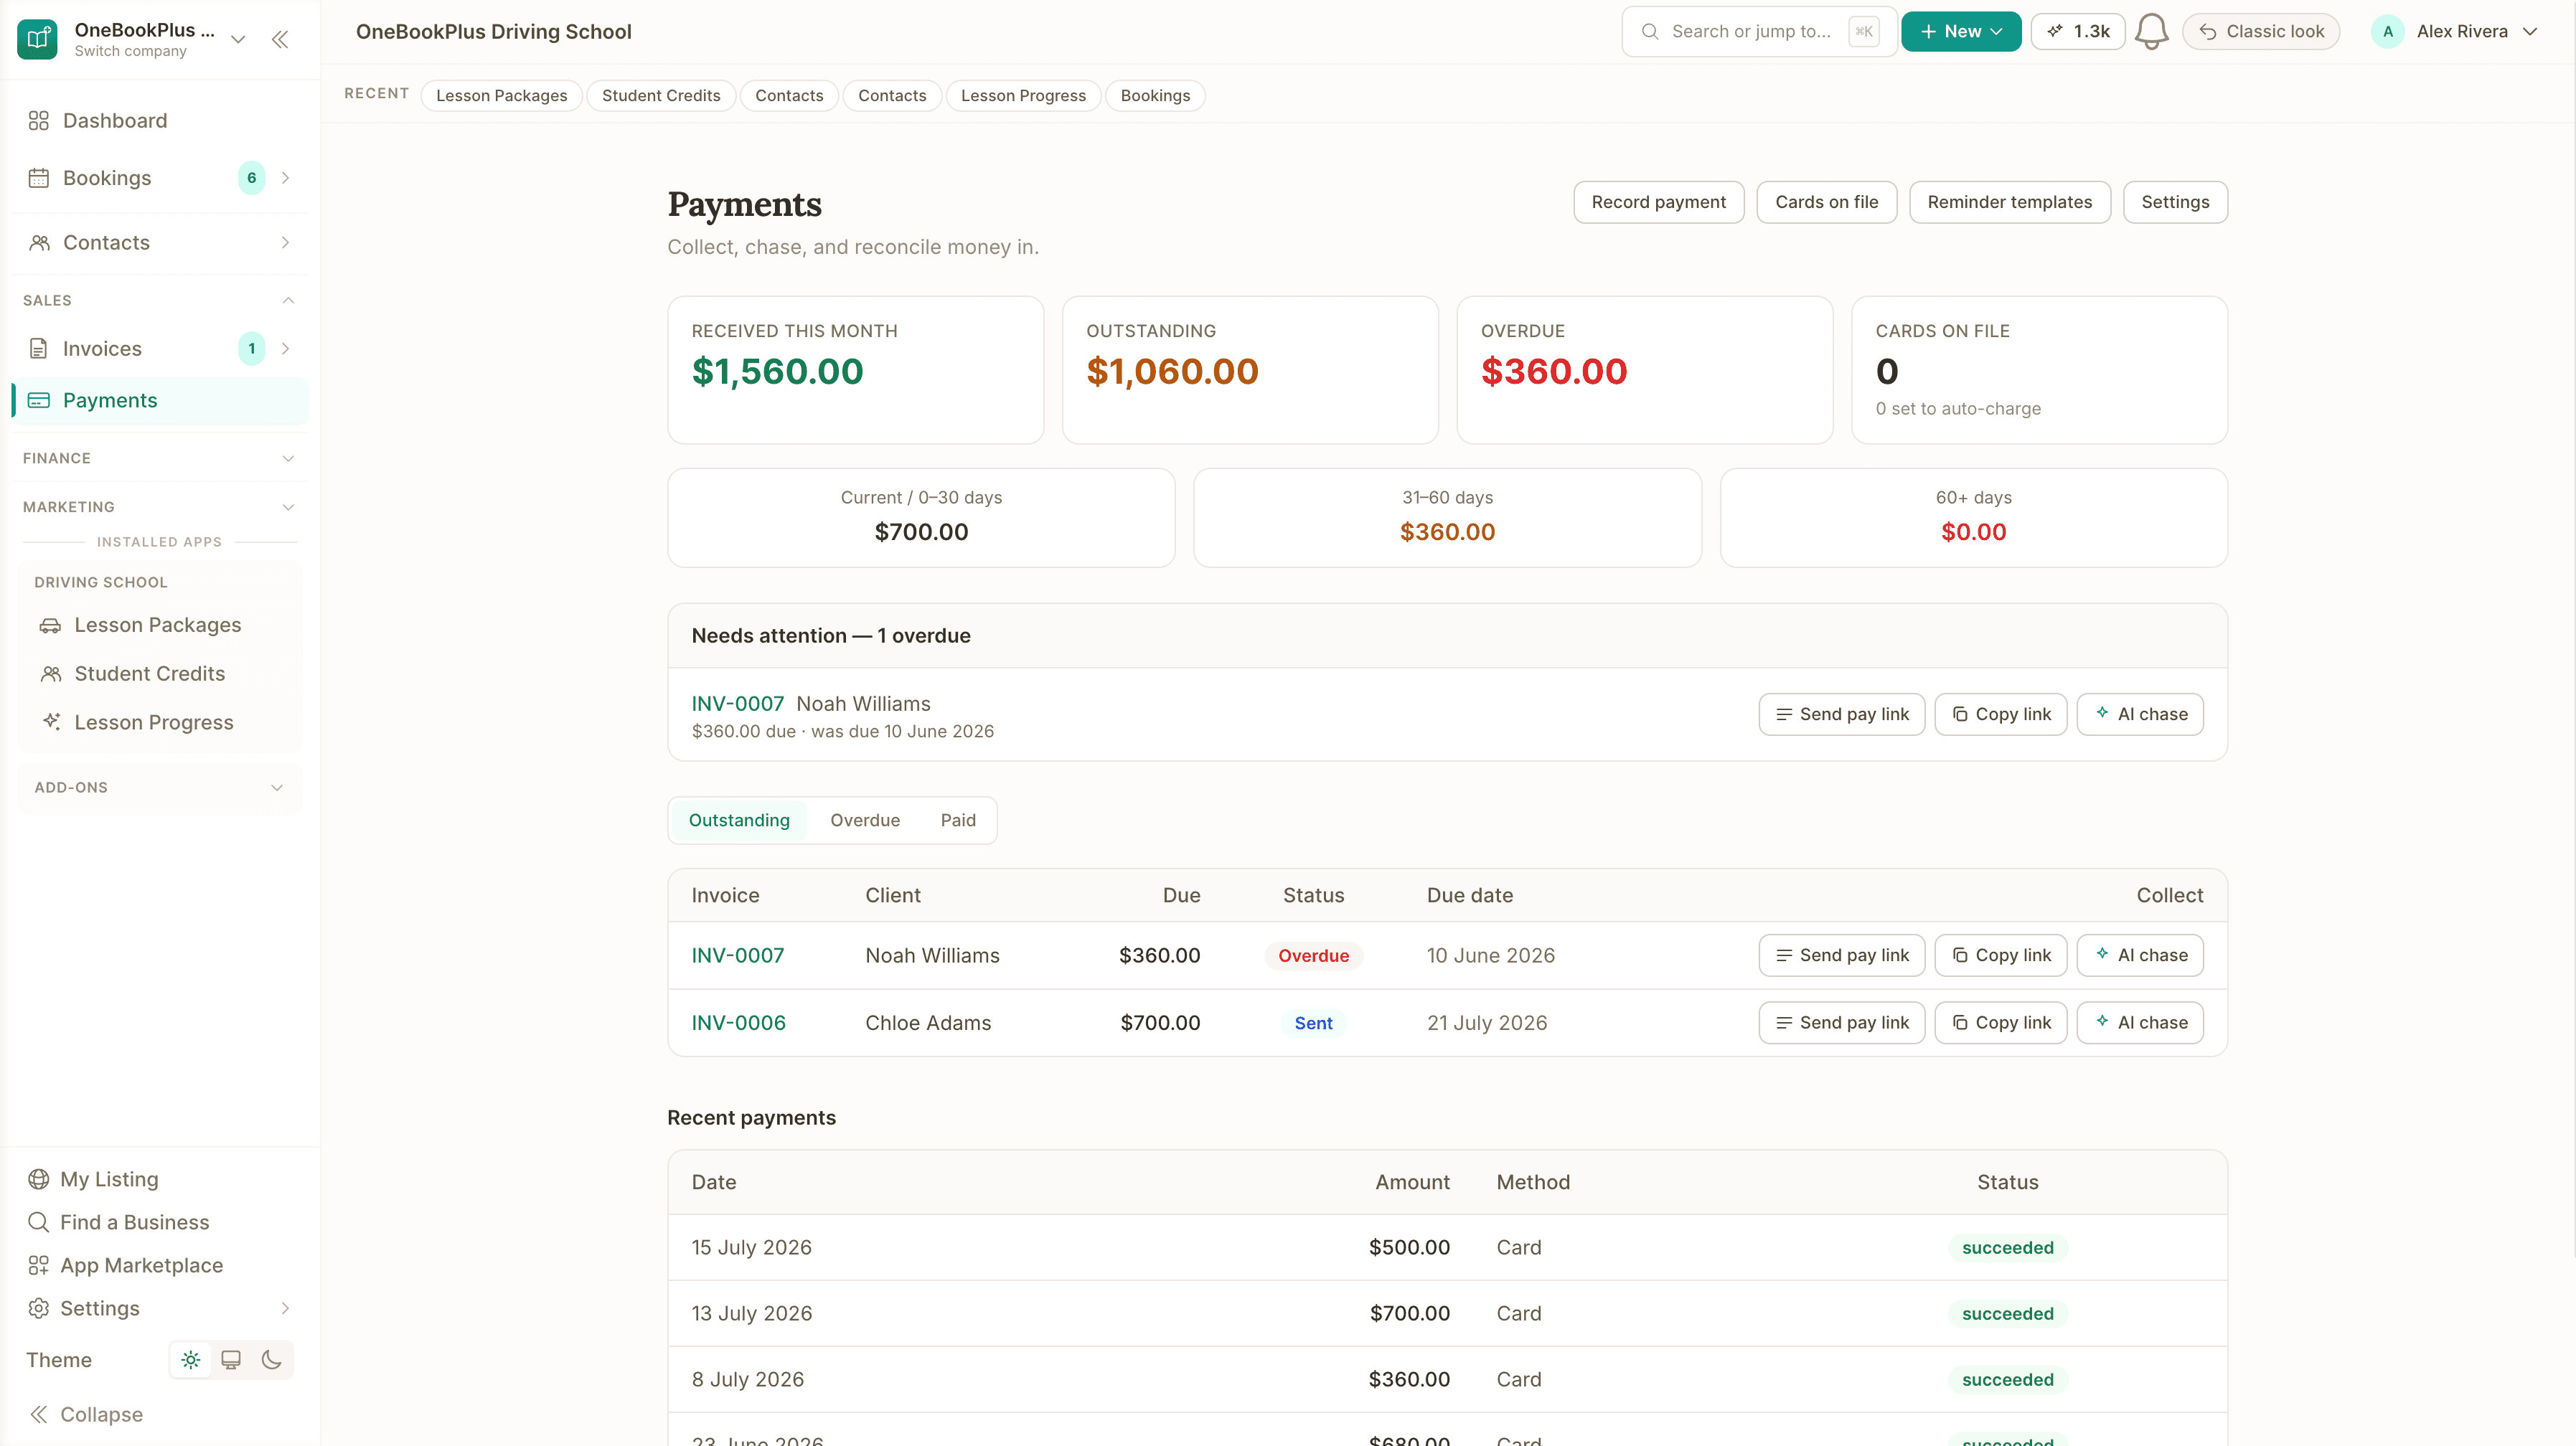Expand the Contacts submenu chevron
This screenshot has width=2576, height=1446.
coord(285,243)
